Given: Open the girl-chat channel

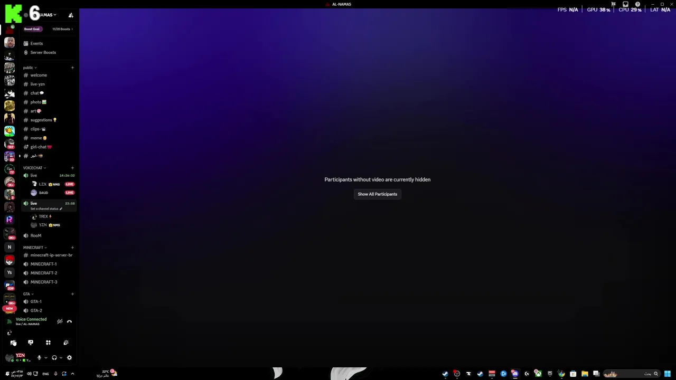Looking at the screenshot, I should click(x=49, y=147).
